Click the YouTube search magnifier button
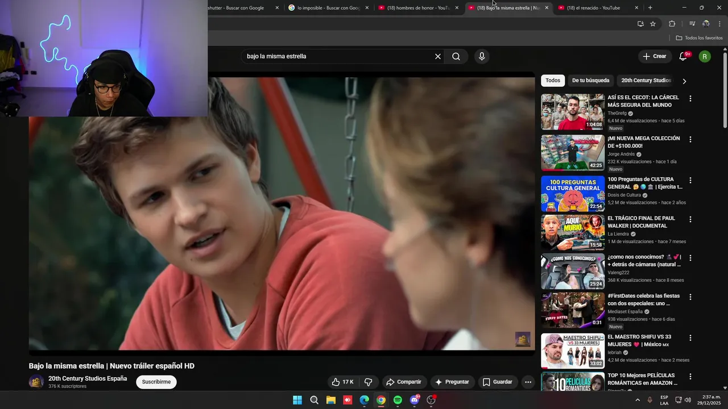 pos(456,56)
